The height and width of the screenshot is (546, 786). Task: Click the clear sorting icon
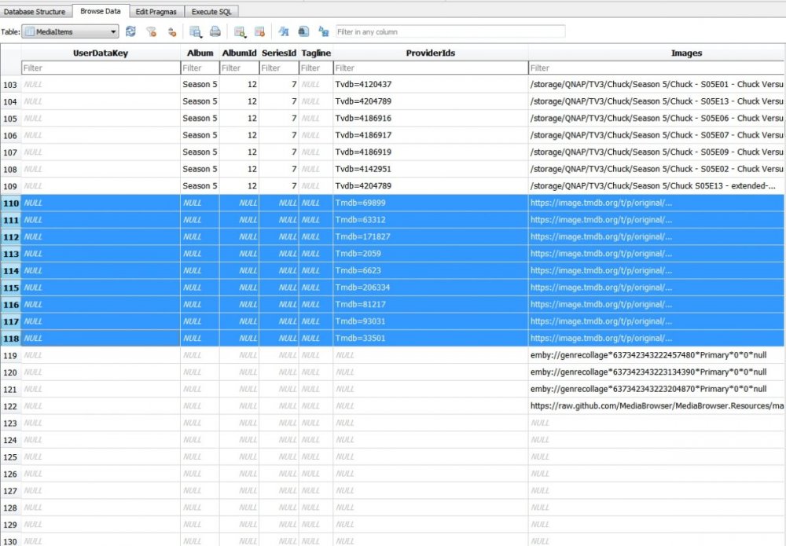click(172, 31)
